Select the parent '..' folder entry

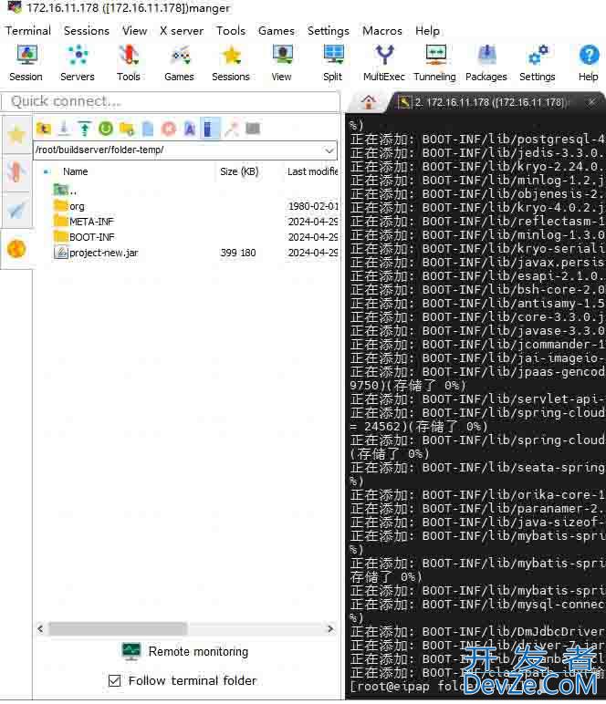(66, 191)
